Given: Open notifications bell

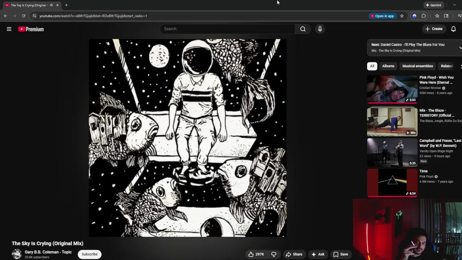Looking at the screenshot, I should pos(453,29).
